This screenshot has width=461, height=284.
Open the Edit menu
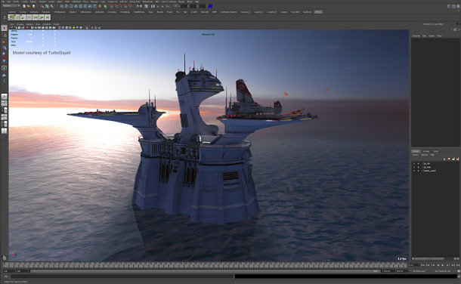9,2
